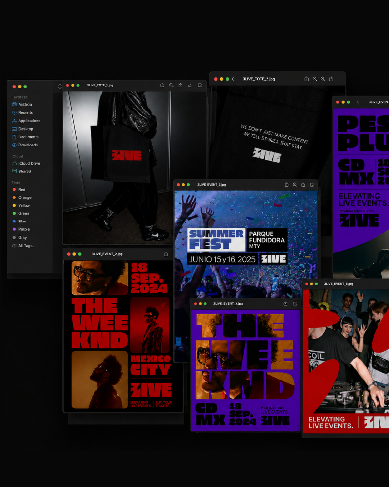389x487 pixels.
Task: Click the 3LIVE_EVENT_5.jpg window title
Action: coord(339,284)
